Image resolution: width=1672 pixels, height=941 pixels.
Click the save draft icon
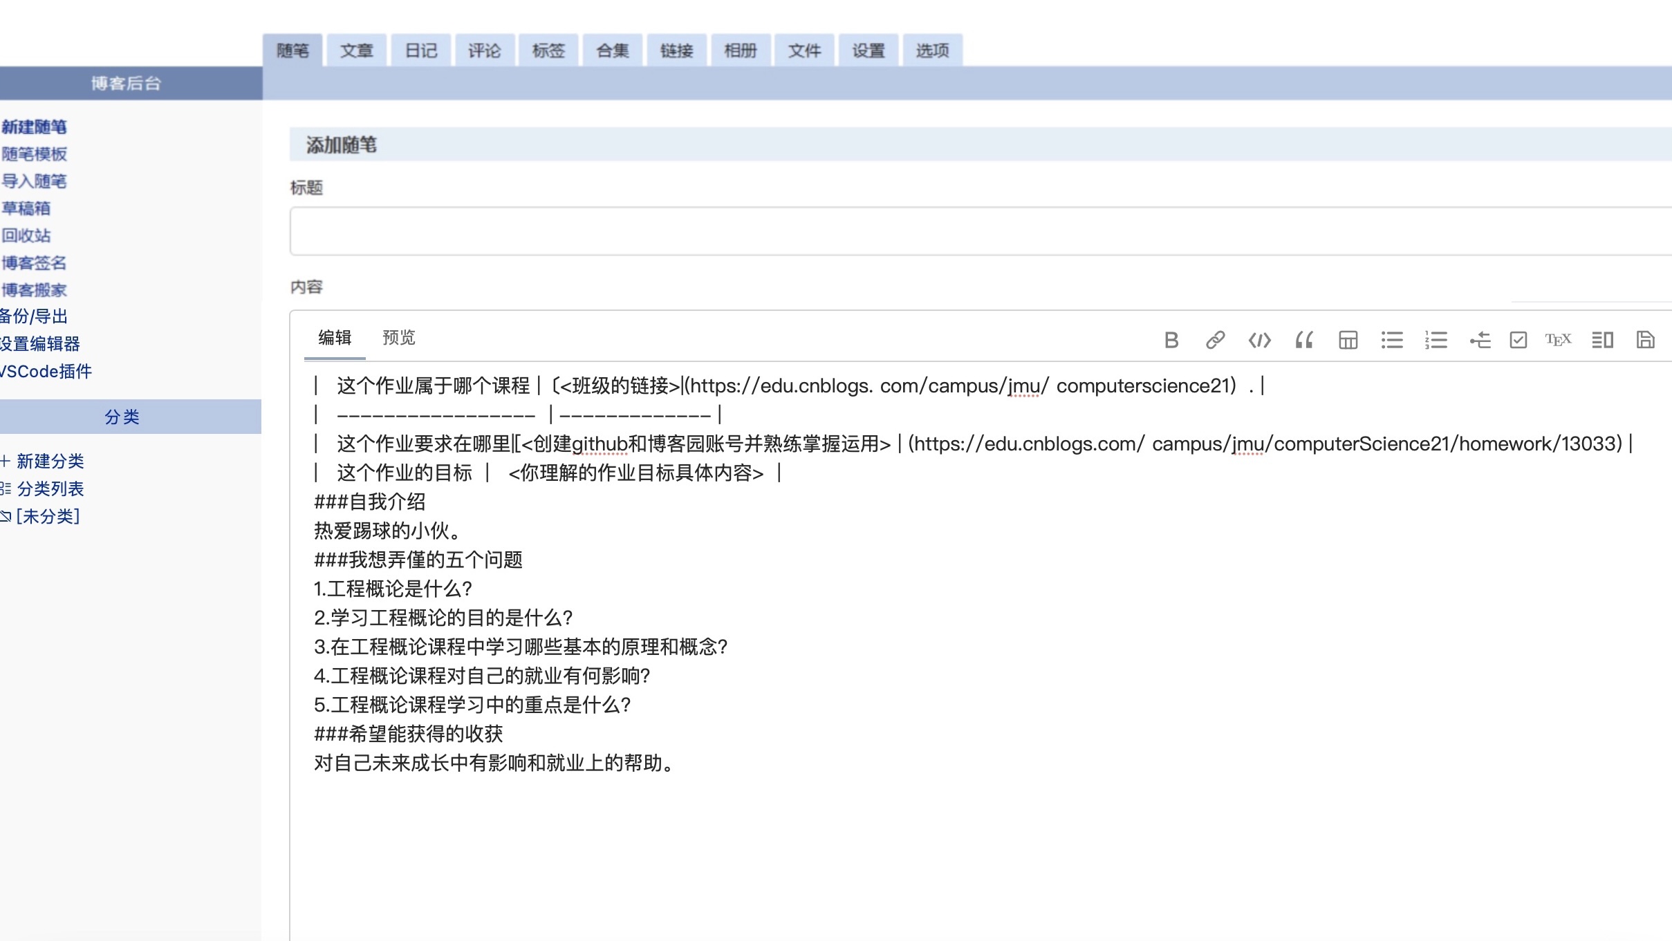[x=1645, y=340]
